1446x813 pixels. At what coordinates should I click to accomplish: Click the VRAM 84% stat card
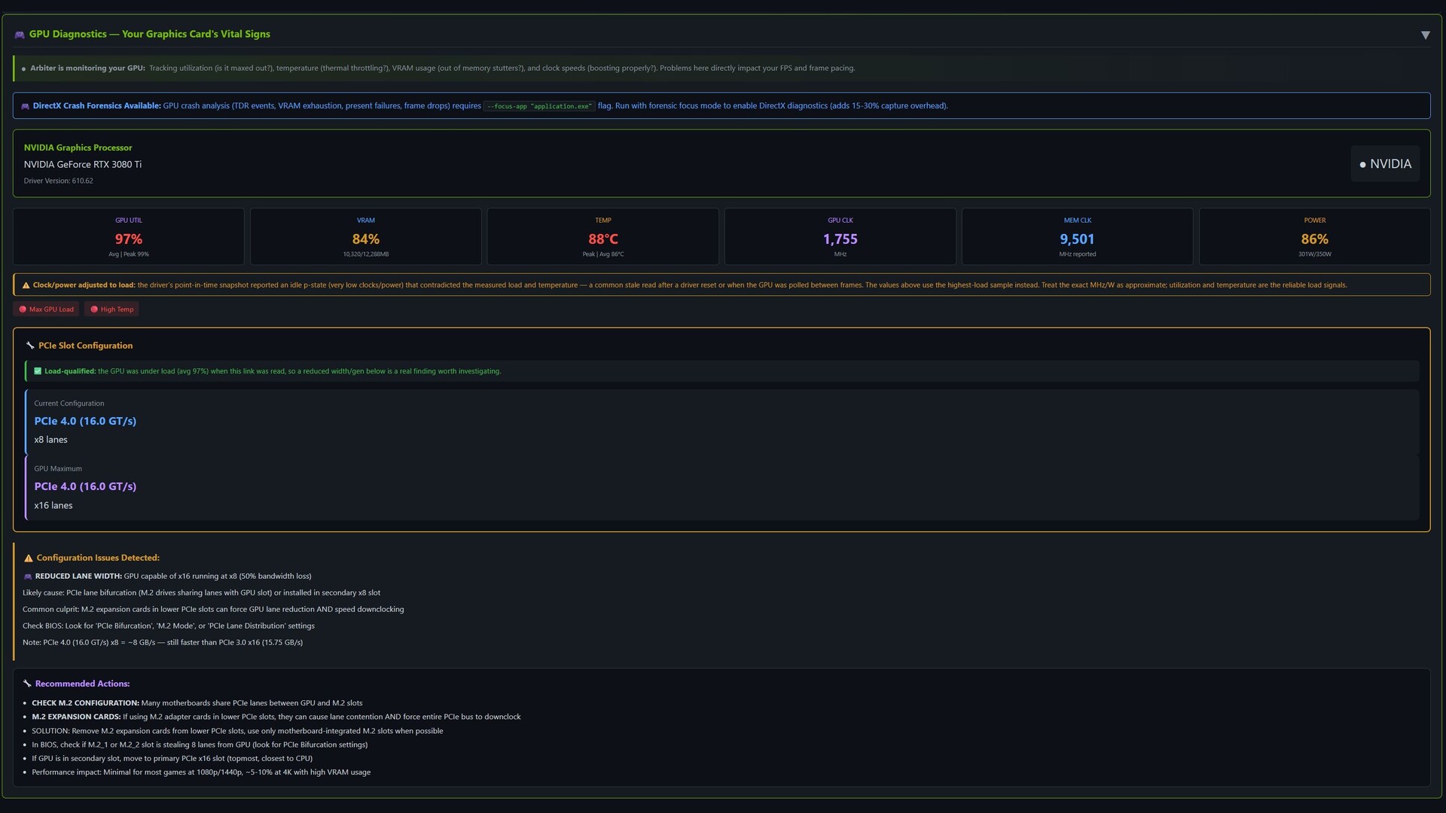[x=366, y=236]
